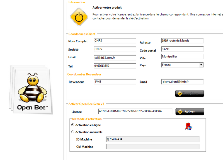Click the Licence key input field

pyautogui.click(x=135, y=111)
